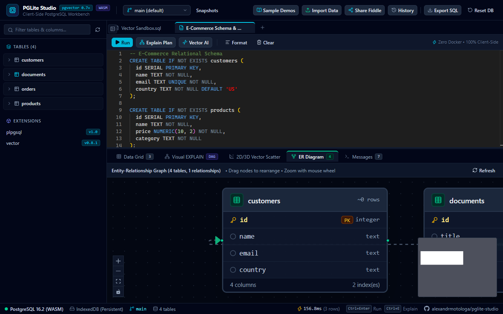The width and height of the screenshot is (503, 314).
Task: Expand the customers table in the sidebar
Action: tap(53, 60)
